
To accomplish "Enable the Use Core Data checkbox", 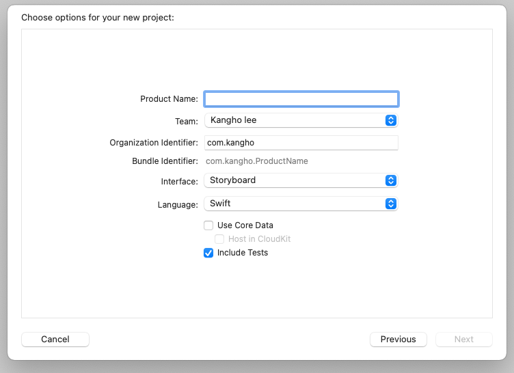I will point(208,225).
